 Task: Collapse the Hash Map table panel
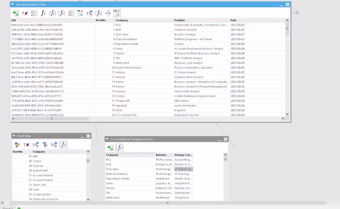14,136
